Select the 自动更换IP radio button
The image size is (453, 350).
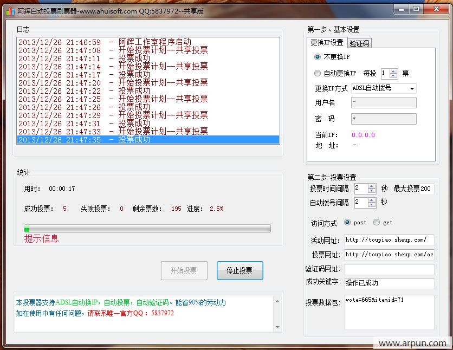[318, 73]
